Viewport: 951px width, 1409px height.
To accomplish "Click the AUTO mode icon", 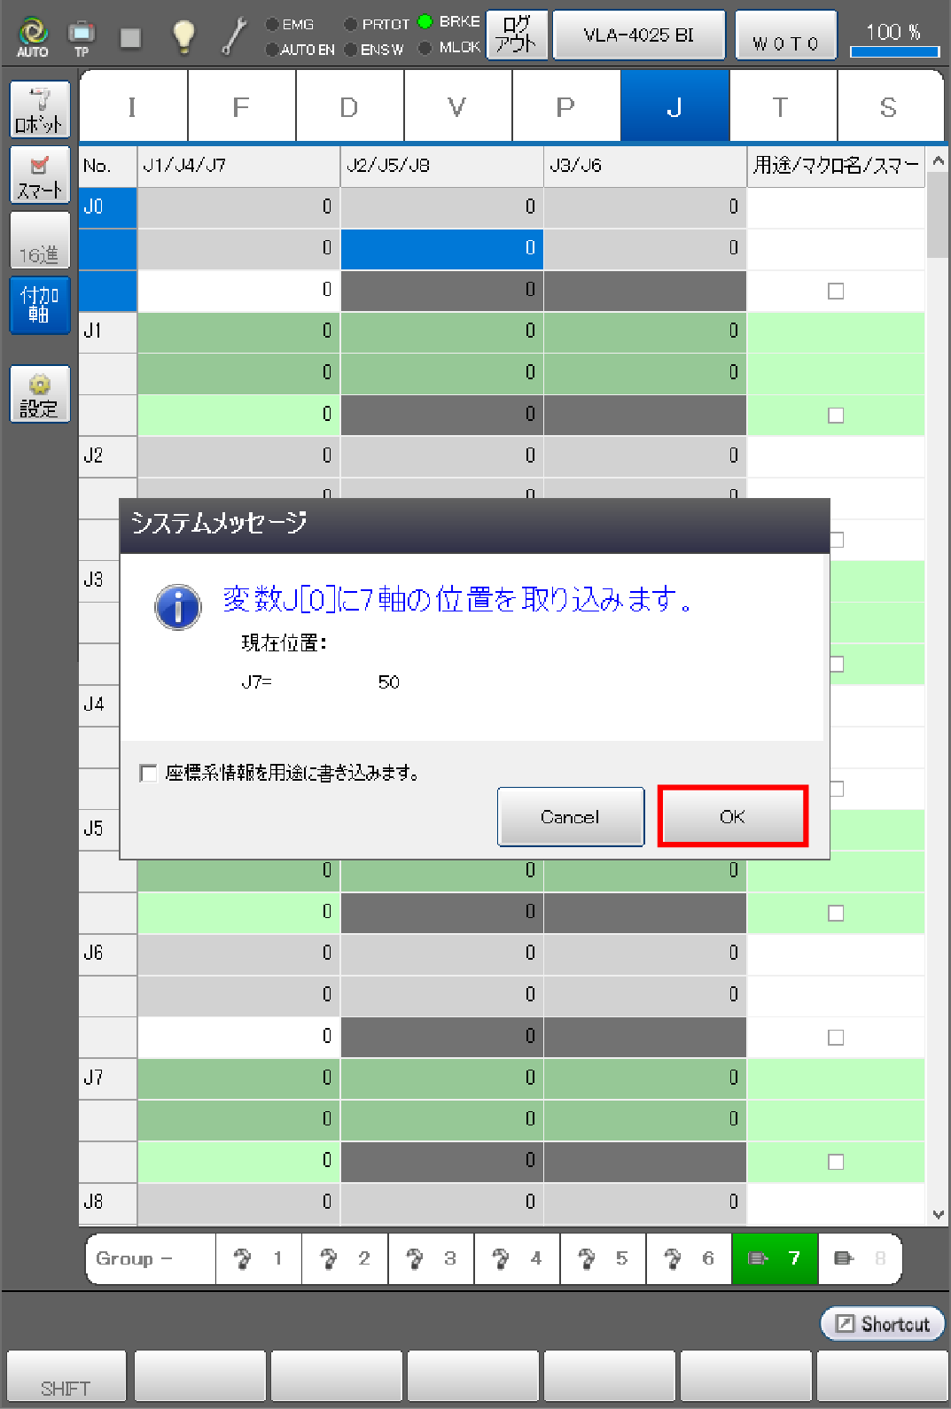I will point(33,36).
